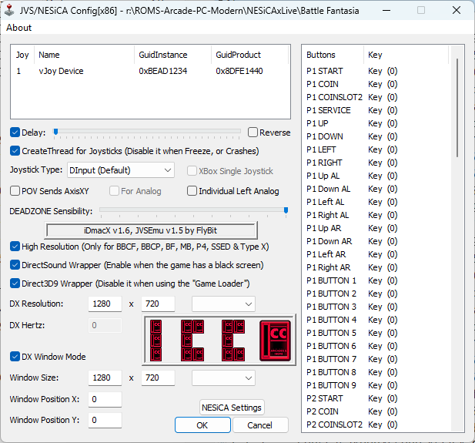
Task: Select the P1 BUTTON 1 row
Action: (x=376, y=280)
